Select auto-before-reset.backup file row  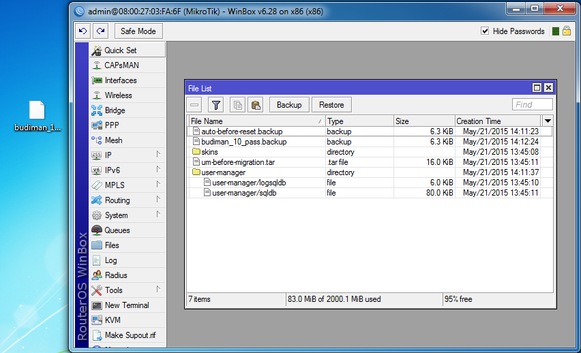[370, 132]
